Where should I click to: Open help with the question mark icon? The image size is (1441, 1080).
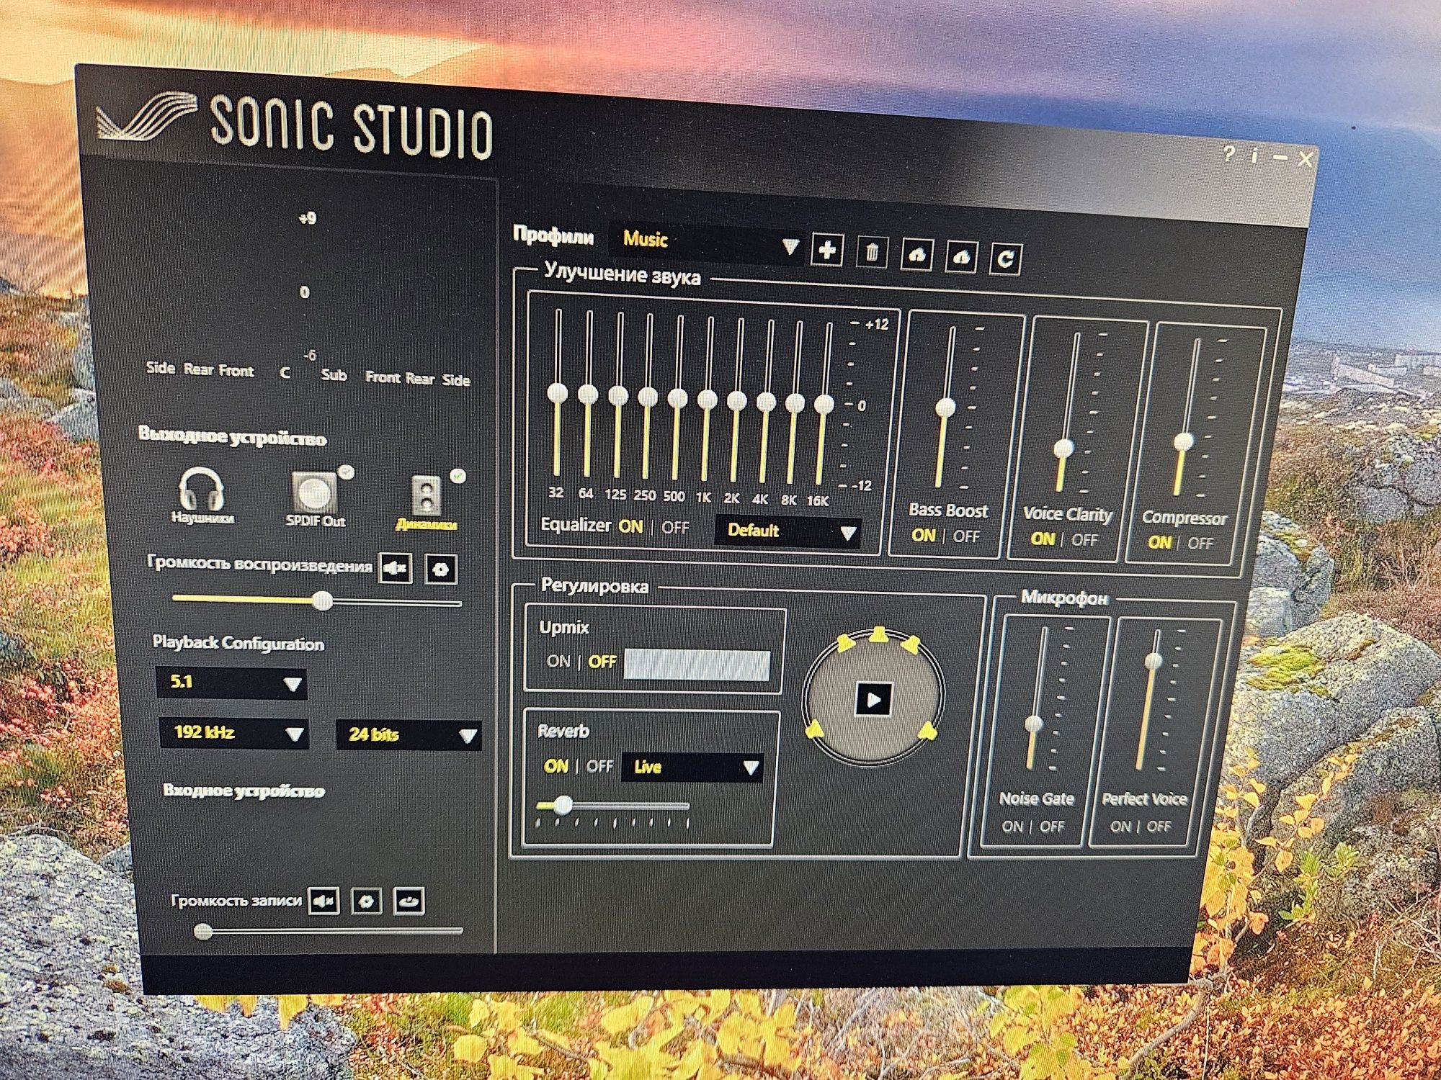click(x=1229, y=153)
